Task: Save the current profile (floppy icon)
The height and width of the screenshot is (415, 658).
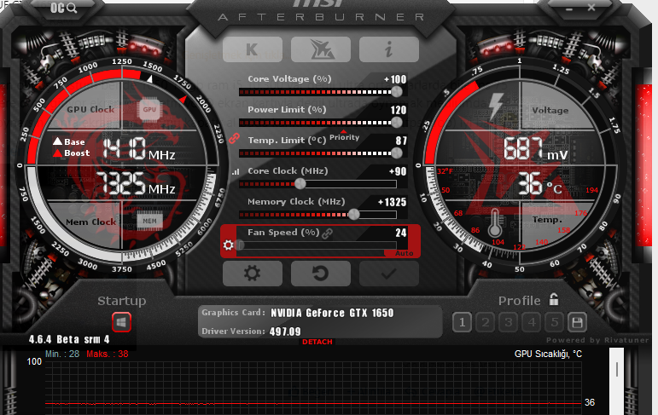Action: (577, 322)
